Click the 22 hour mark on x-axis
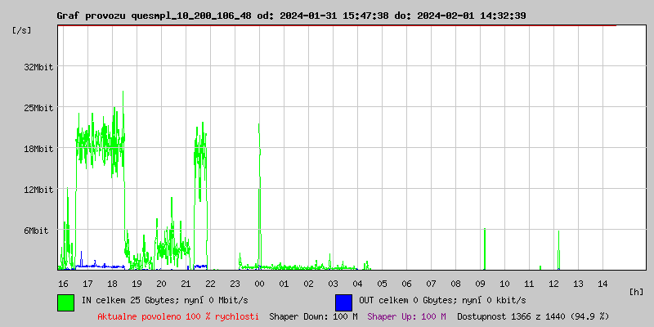 coord(210,284)
